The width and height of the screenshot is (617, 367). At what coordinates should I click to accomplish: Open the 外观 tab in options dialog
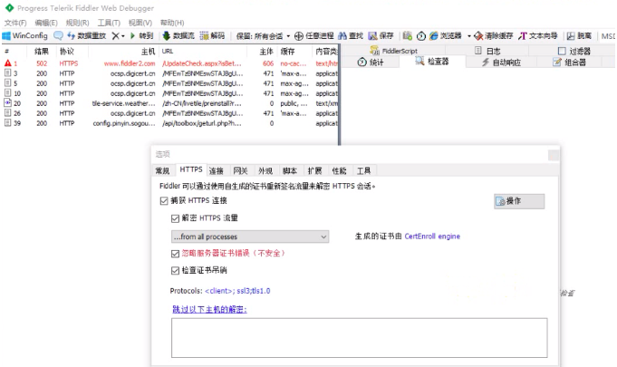tap(265, 170)
